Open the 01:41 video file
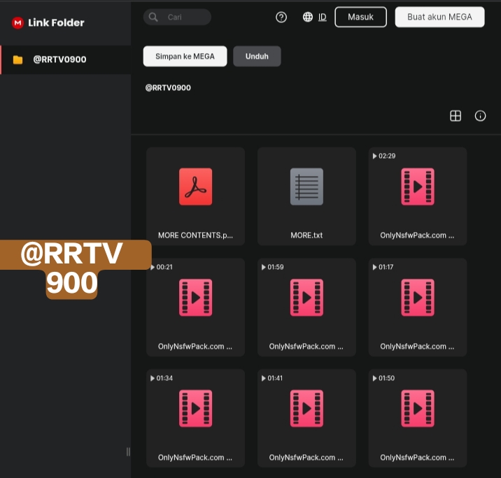 (x=306, y=418)
